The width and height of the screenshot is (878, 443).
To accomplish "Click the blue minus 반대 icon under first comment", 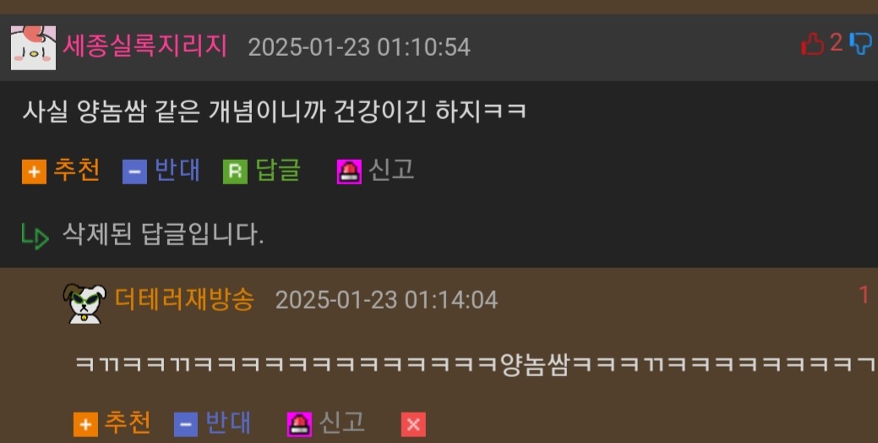I will pyautogui.click(x=135, y=172).
